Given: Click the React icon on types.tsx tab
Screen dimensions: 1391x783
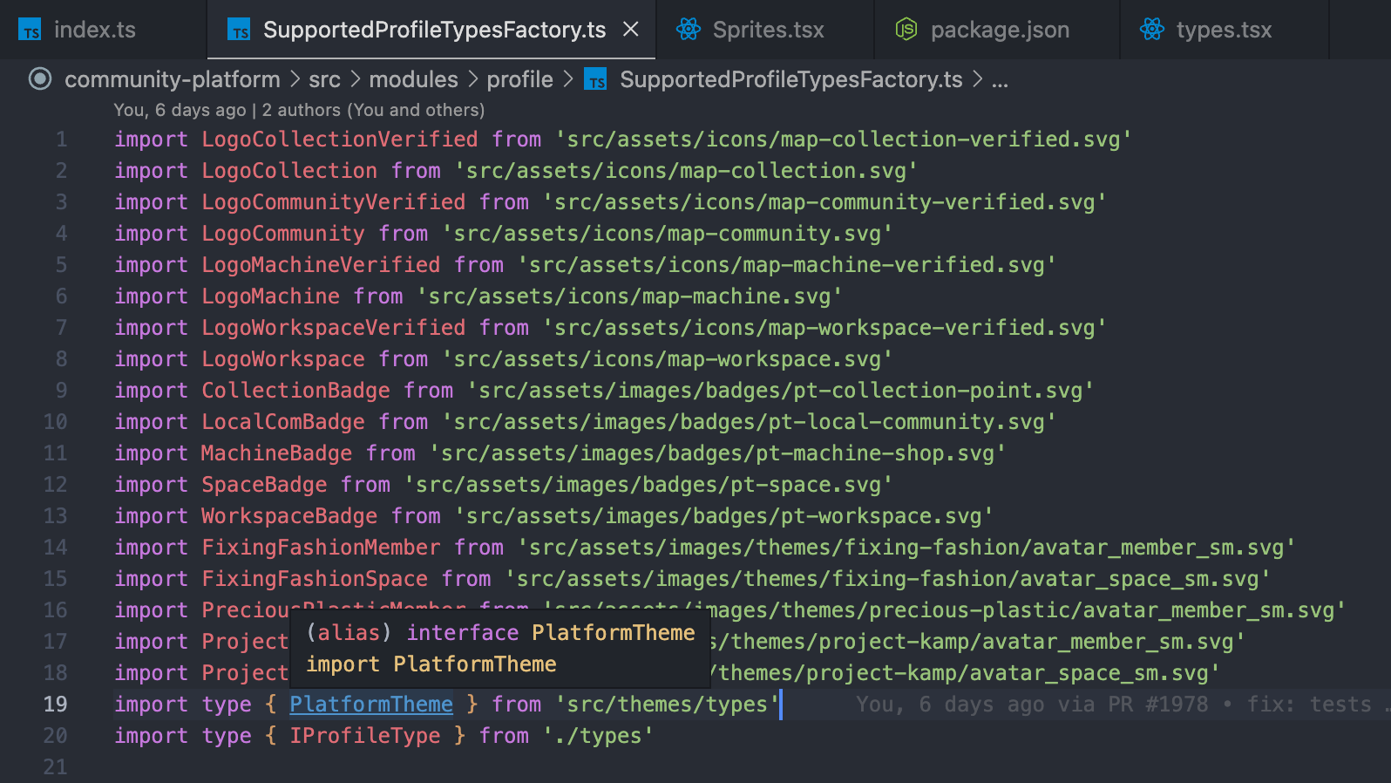Looking at the screenshot, I should click(x=1152, y=30).
